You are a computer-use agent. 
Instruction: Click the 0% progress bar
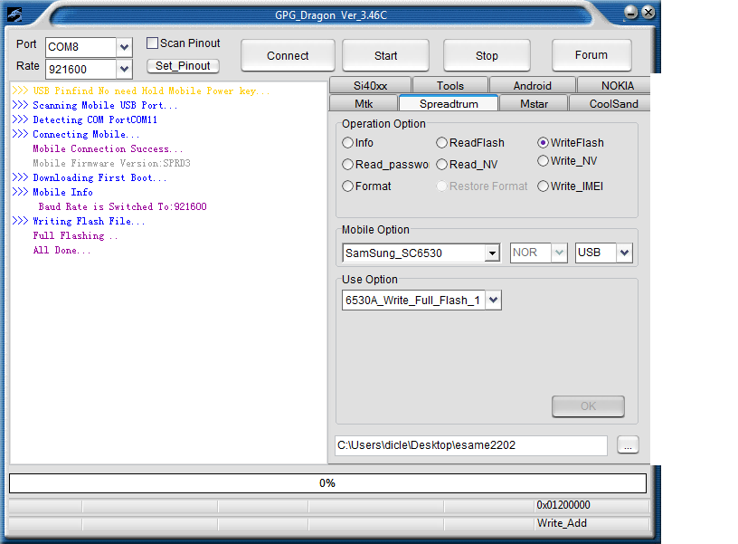pyautogui.click(x=327, y=483)
